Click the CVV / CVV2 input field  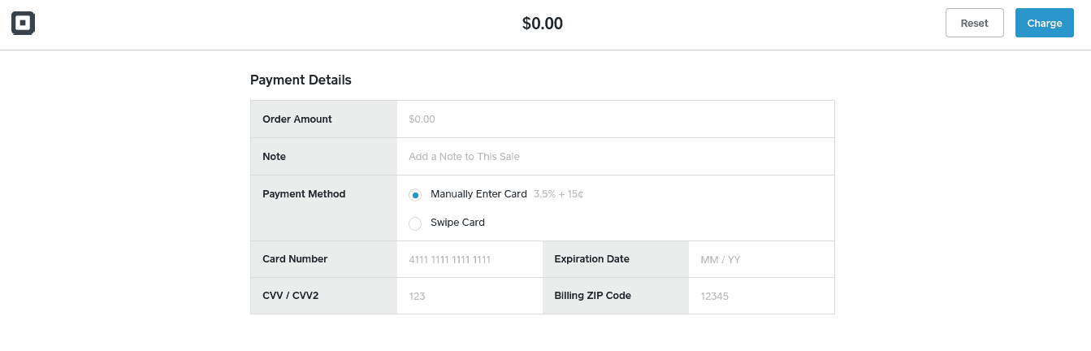click(470, 297)
